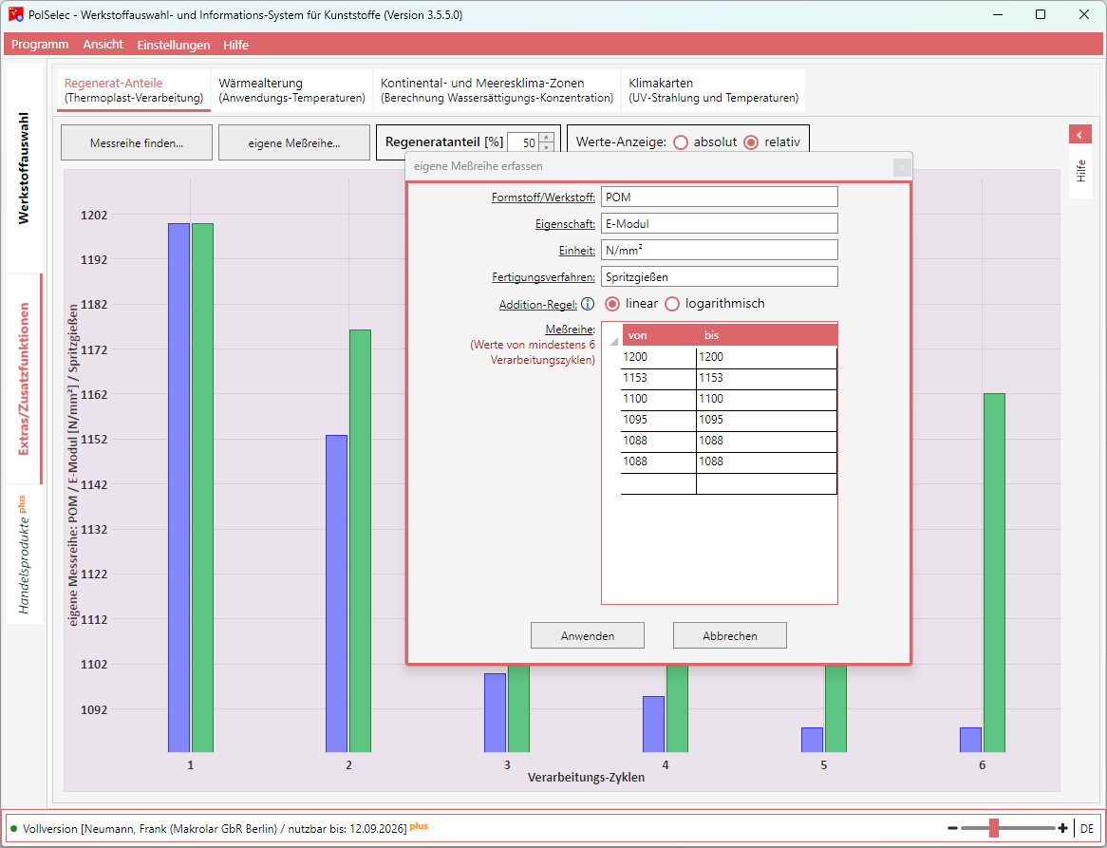The height and width of the screenshot is (848, 1107).
Task: Select the von cell with 1100
Action: [659, 399]
